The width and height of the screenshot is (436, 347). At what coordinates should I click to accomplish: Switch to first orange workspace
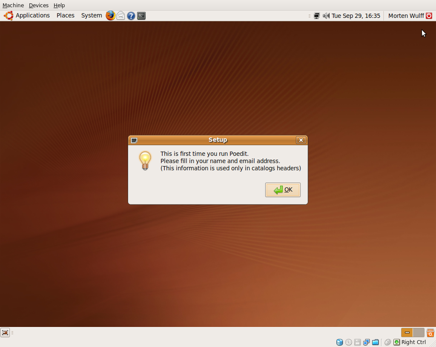407,333
